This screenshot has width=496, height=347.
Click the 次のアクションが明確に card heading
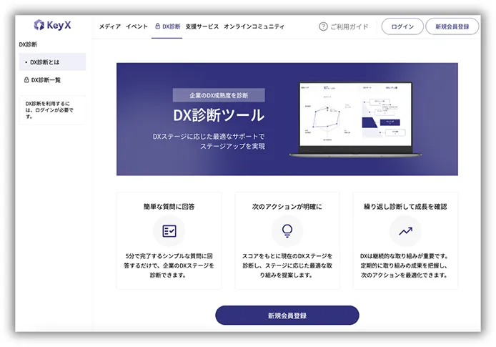[x=287, y=207]
